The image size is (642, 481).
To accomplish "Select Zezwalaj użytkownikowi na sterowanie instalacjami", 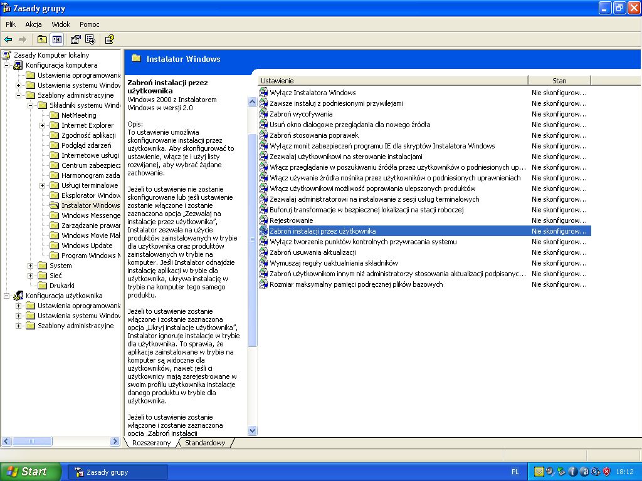I will [346, 156].
